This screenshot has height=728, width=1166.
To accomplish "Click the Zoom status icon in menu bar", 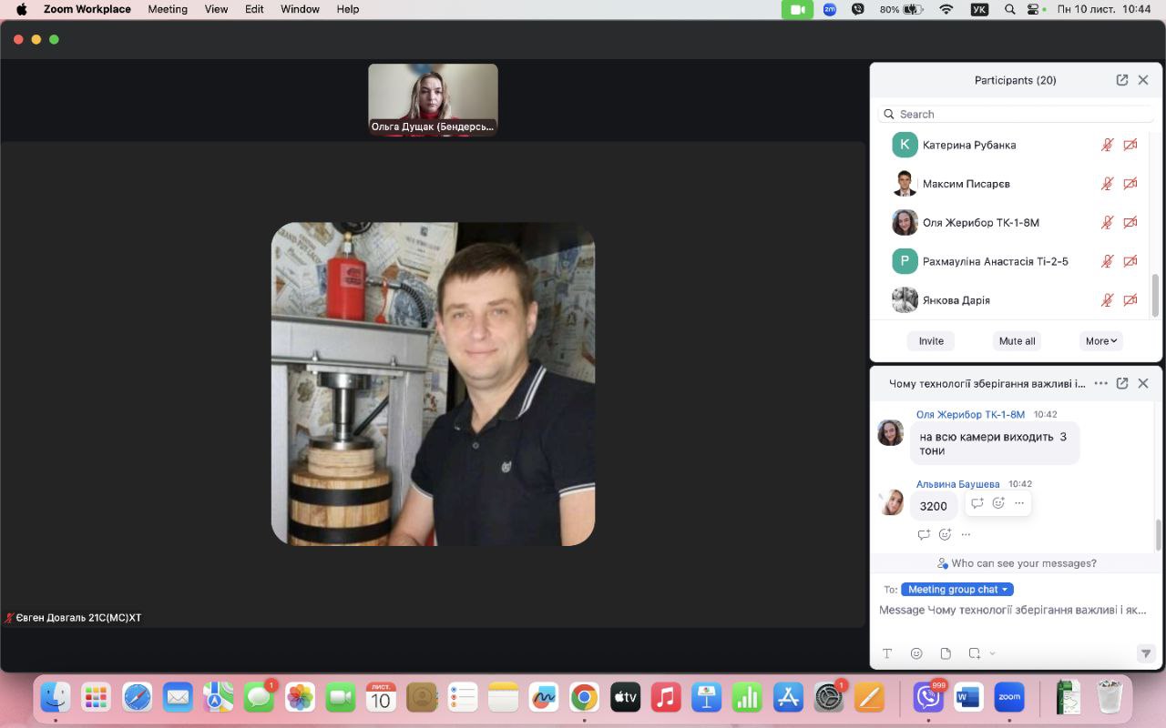I will tap(830, 9).
